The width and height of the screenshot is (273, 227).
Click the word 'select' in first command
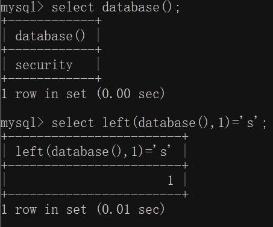coord(73,8)
